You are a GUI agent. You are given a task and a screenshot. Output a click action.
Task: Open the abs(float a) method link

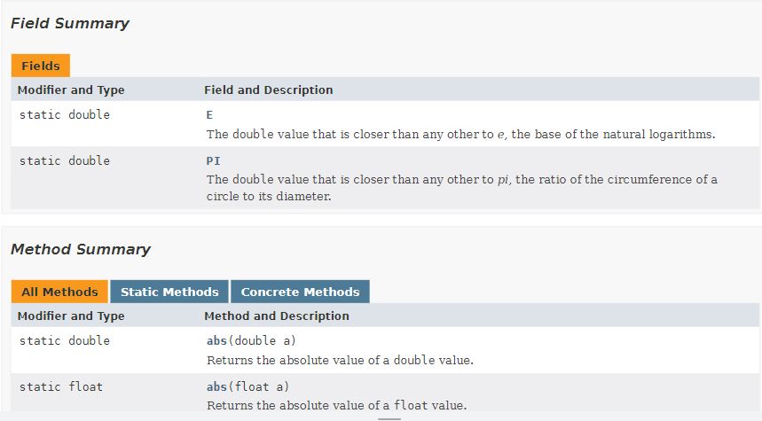tap(216, 387)
